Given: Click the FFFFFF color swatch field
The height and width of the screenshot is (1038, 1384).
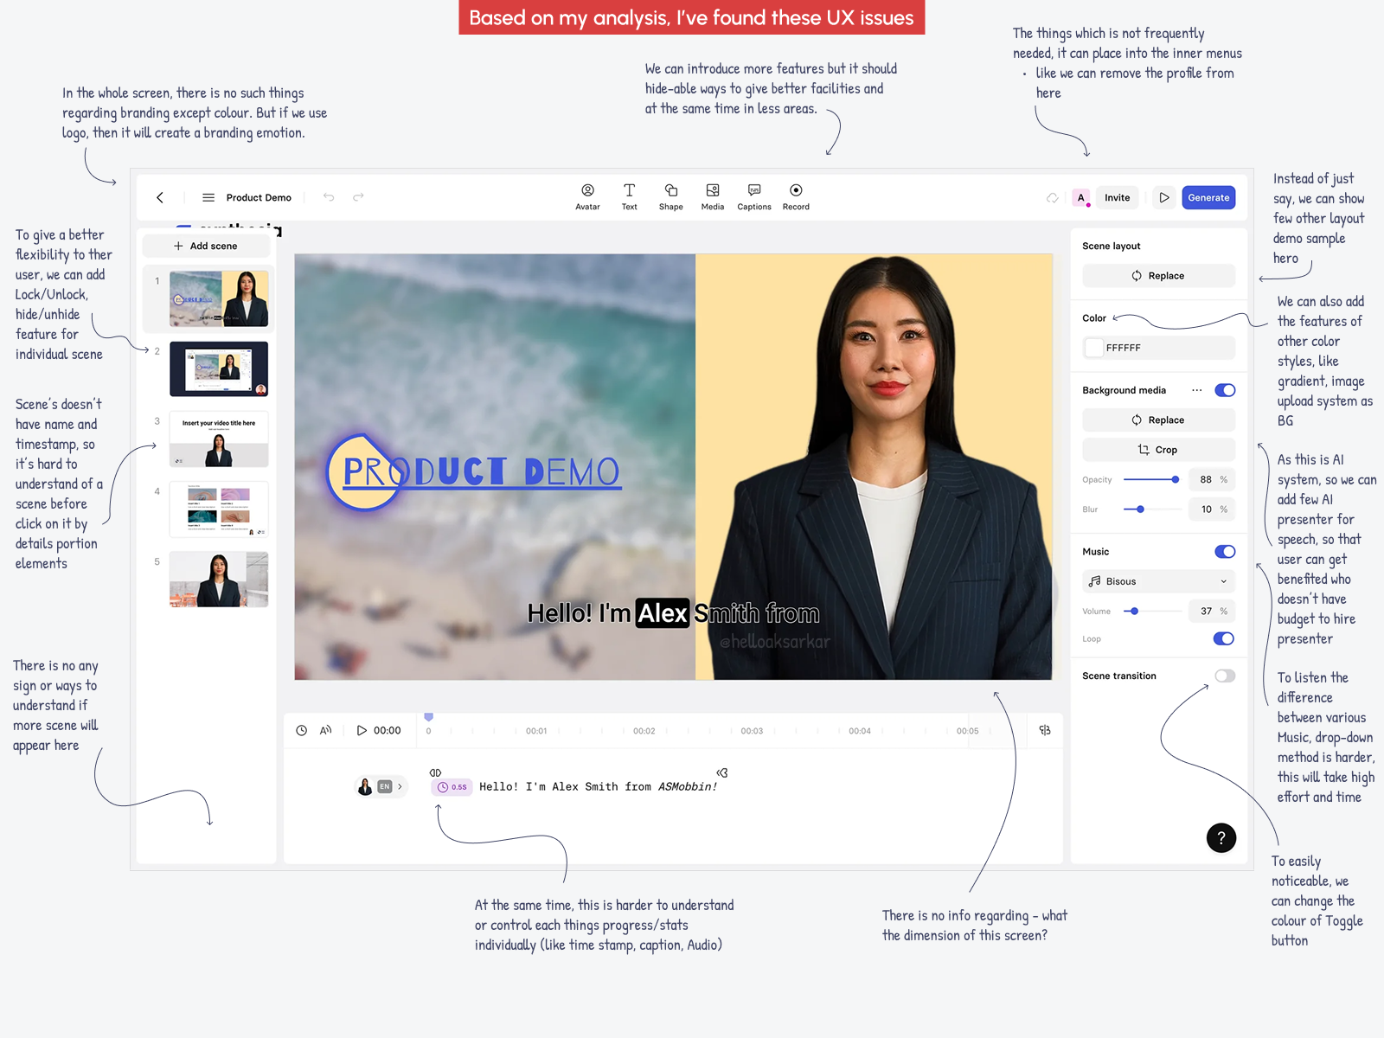Looking at the screenshot, I should pos(1159,348).
